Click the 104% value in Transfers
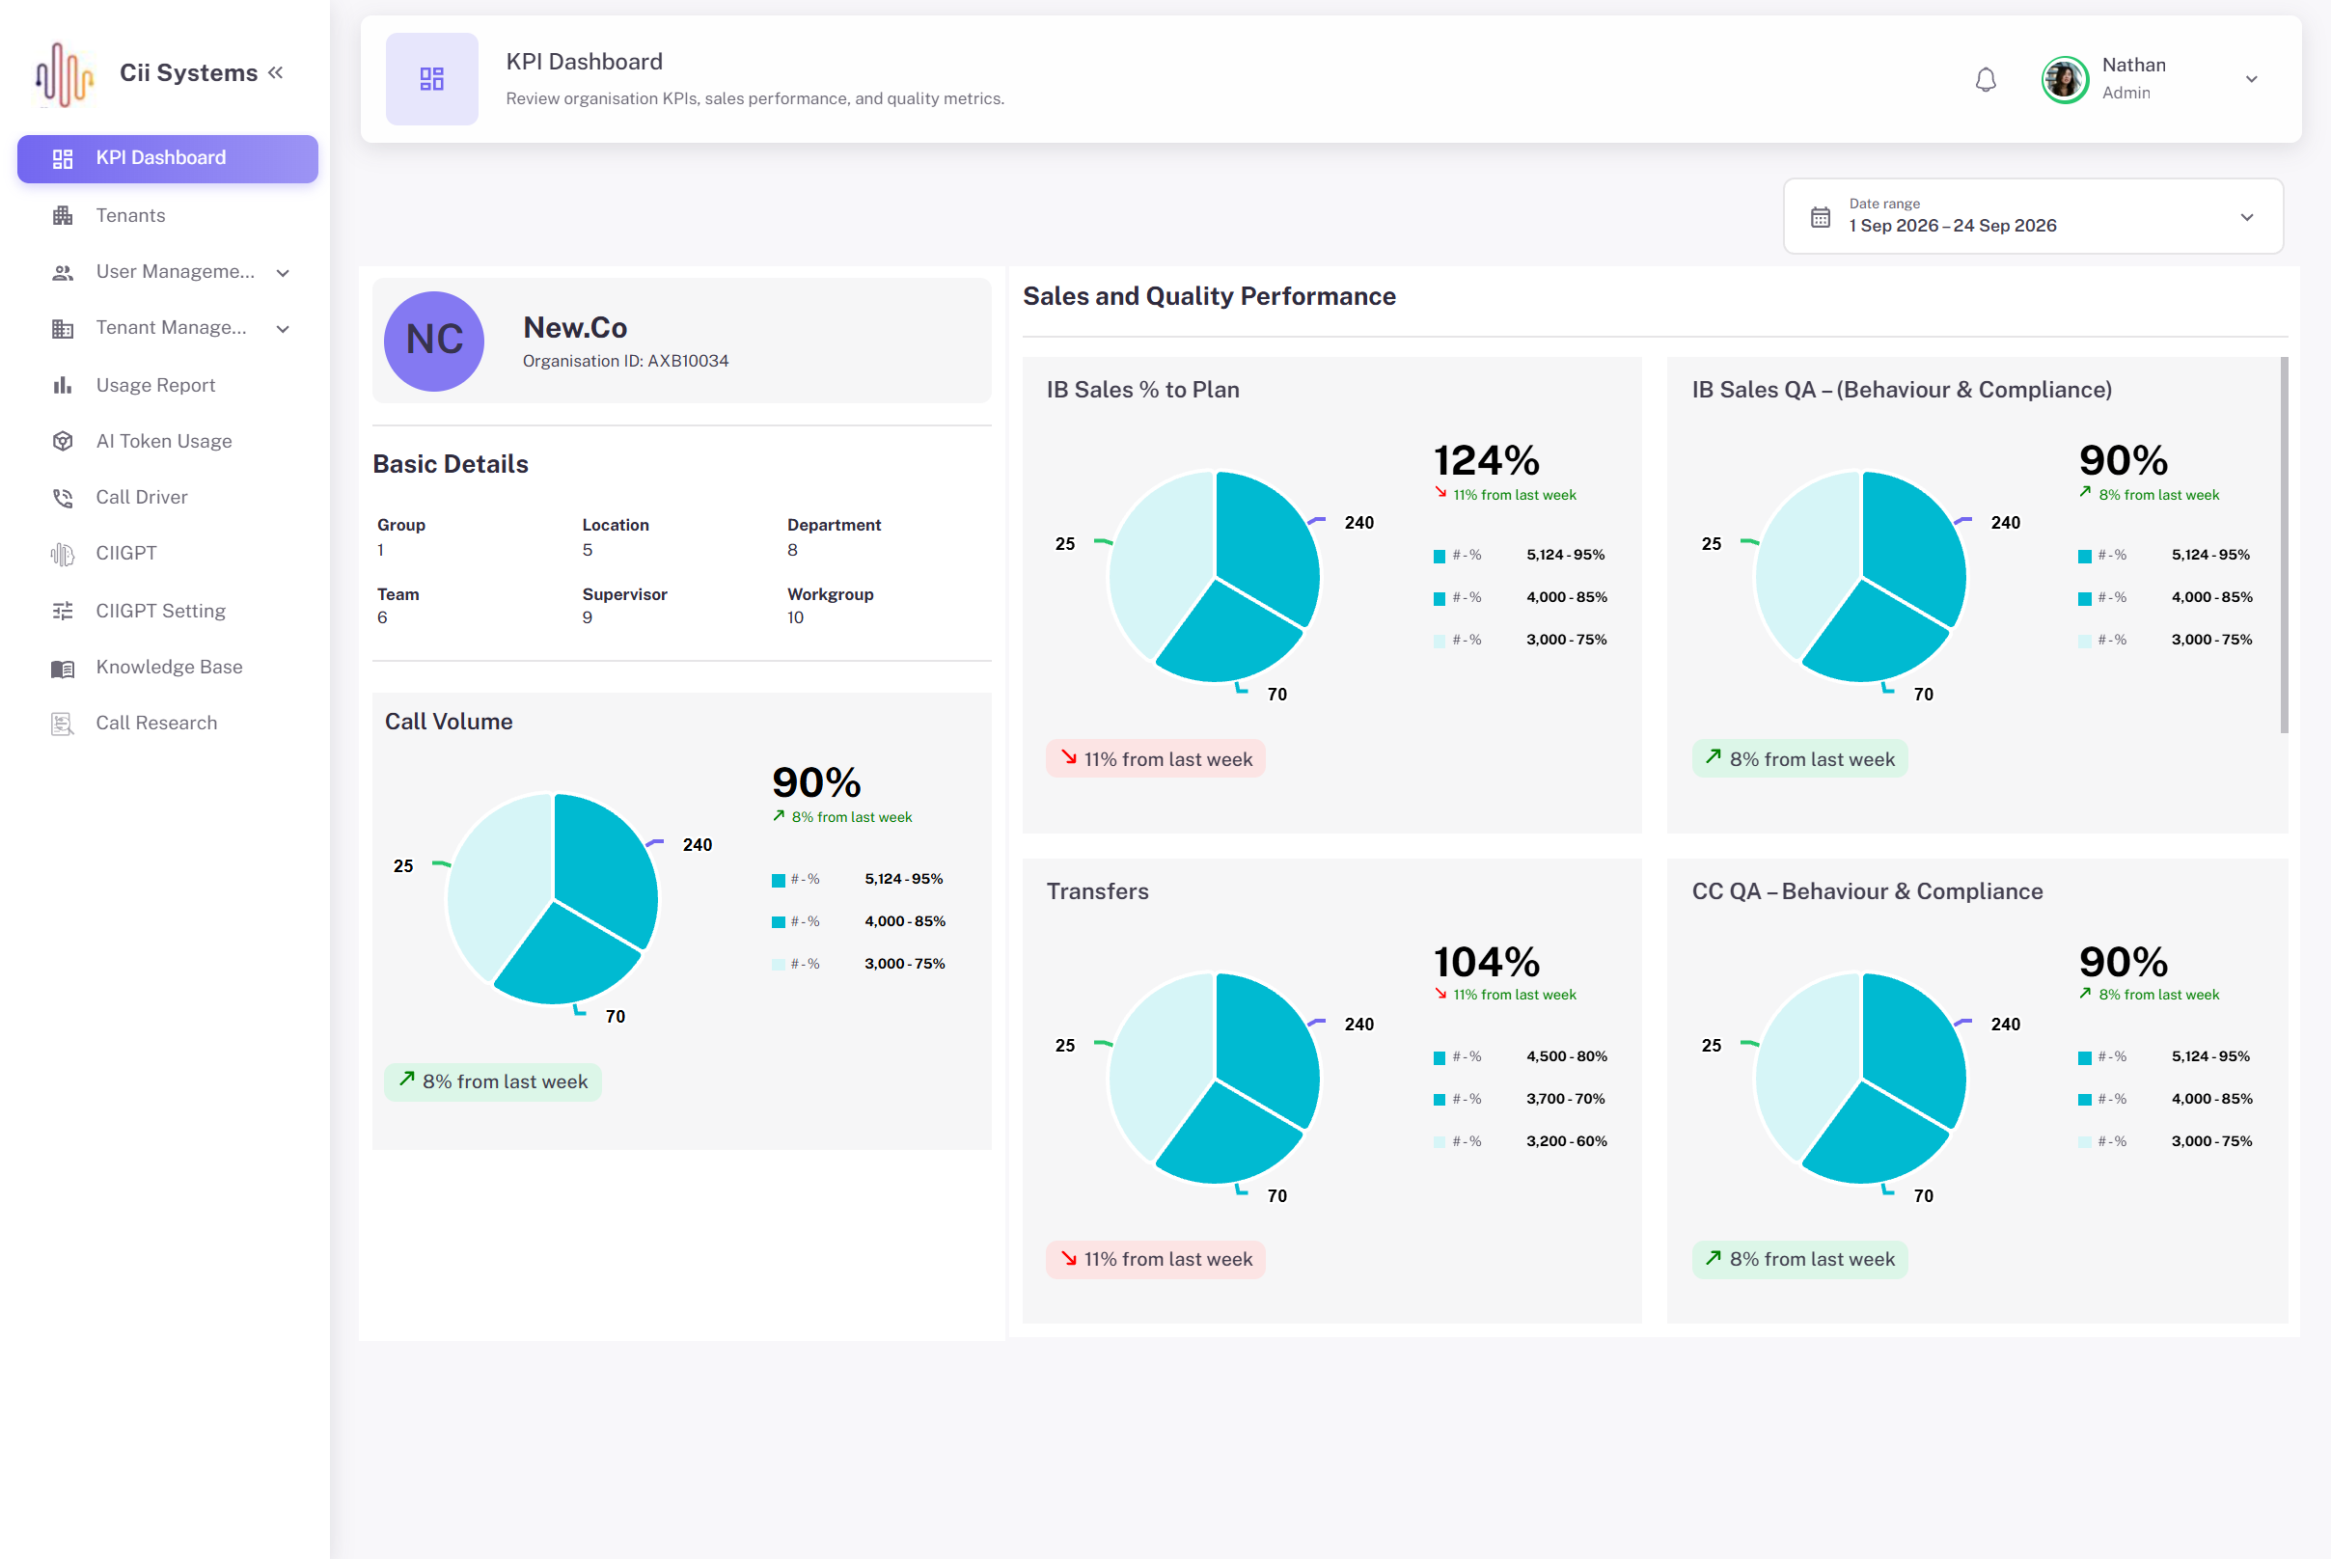The width and height of the screenshot is (2331, 1559). pos(1487,962)
